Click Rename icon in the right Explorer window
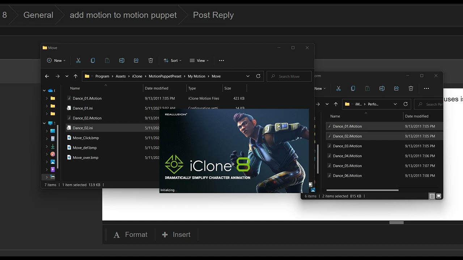 click(x=382, y=88)
